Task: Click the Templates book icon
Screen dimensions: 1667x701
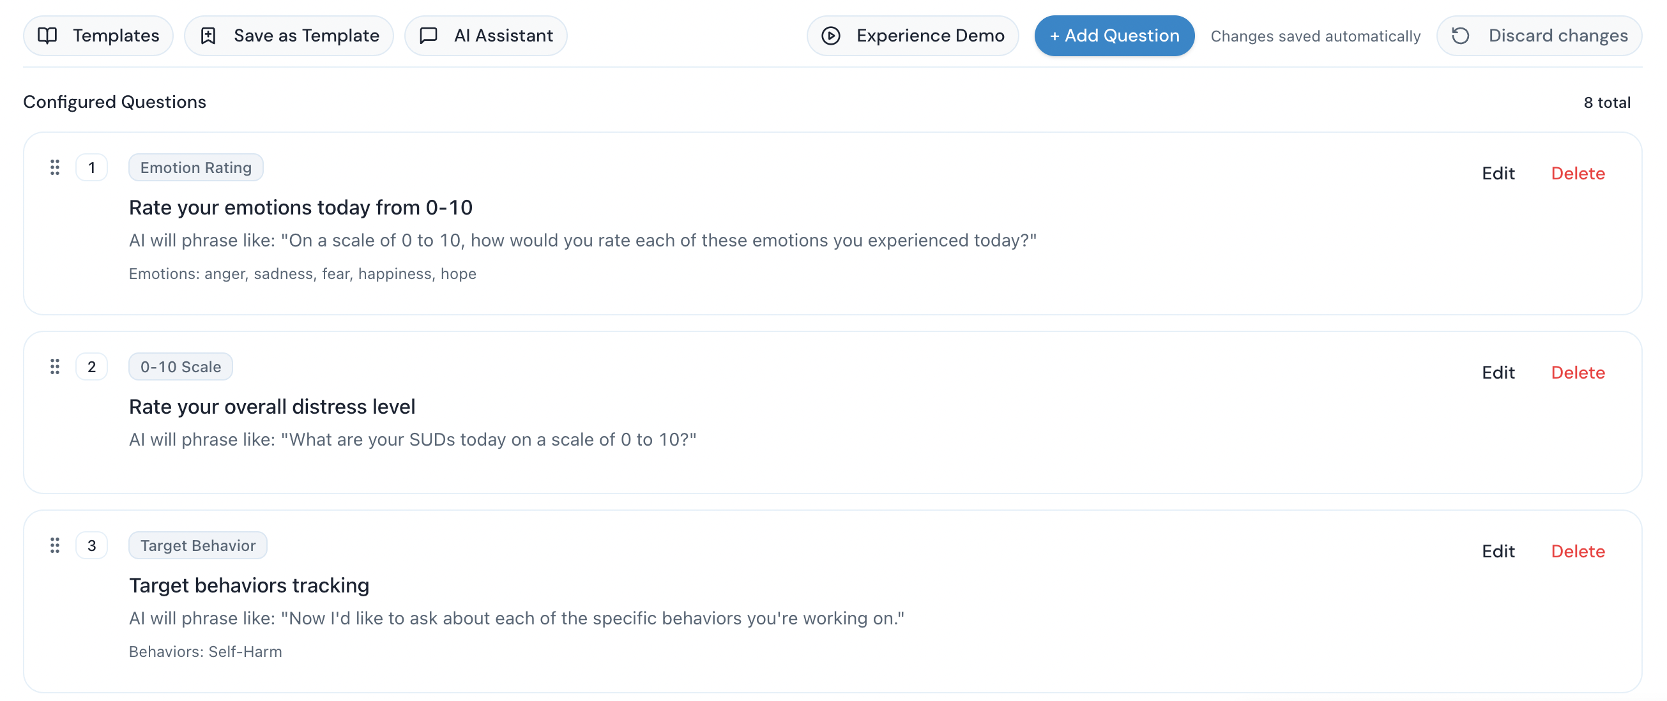Action: click(47, 36)
